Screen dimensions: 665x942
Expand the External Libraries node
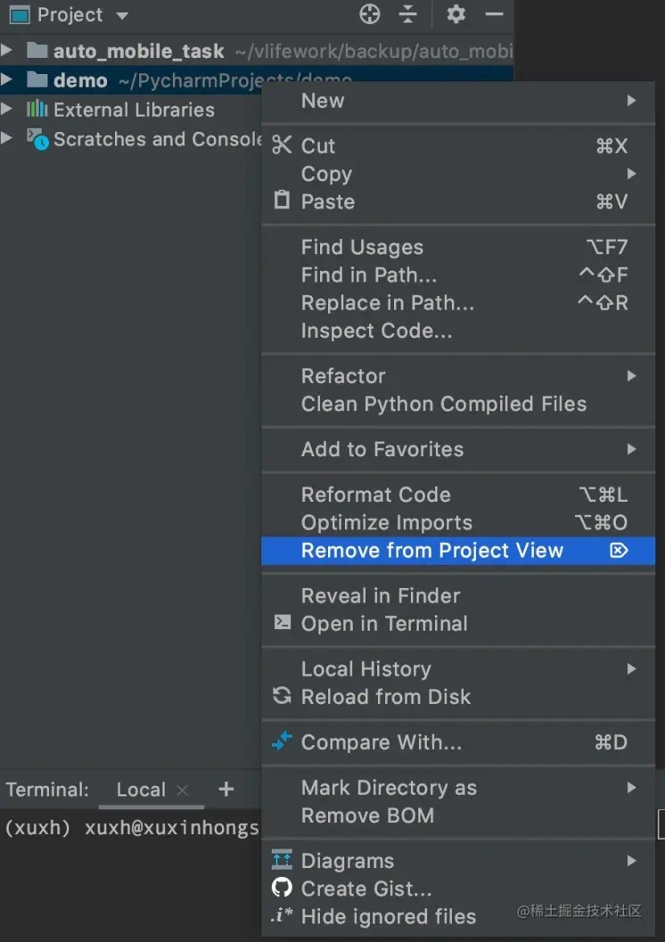pos(7,110)
